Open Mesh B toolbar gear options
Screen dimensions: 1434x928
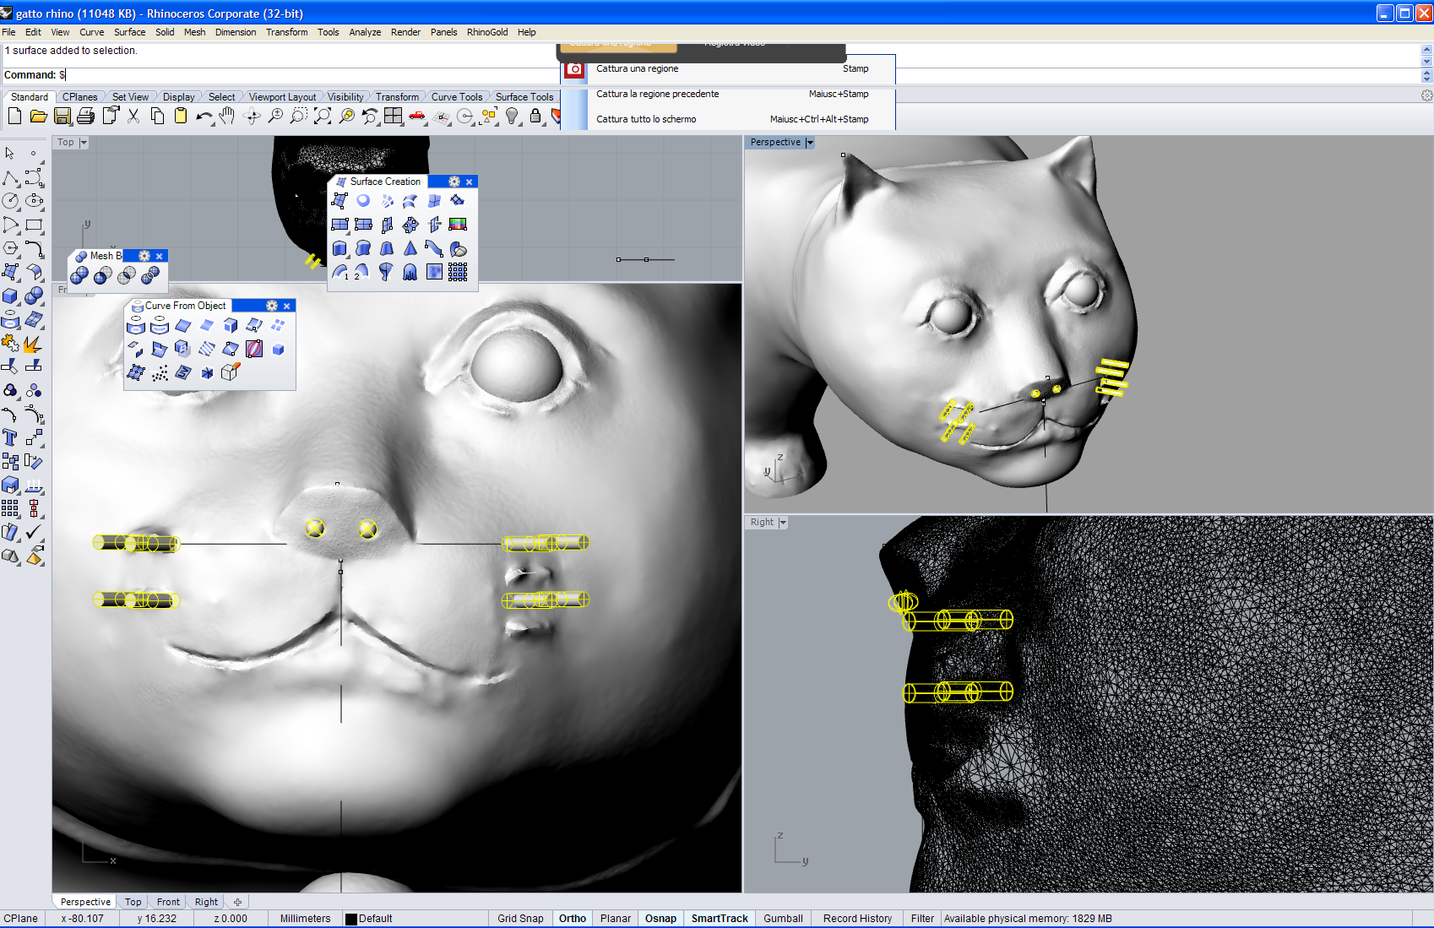pyautogui.click(x=144, y=256)
